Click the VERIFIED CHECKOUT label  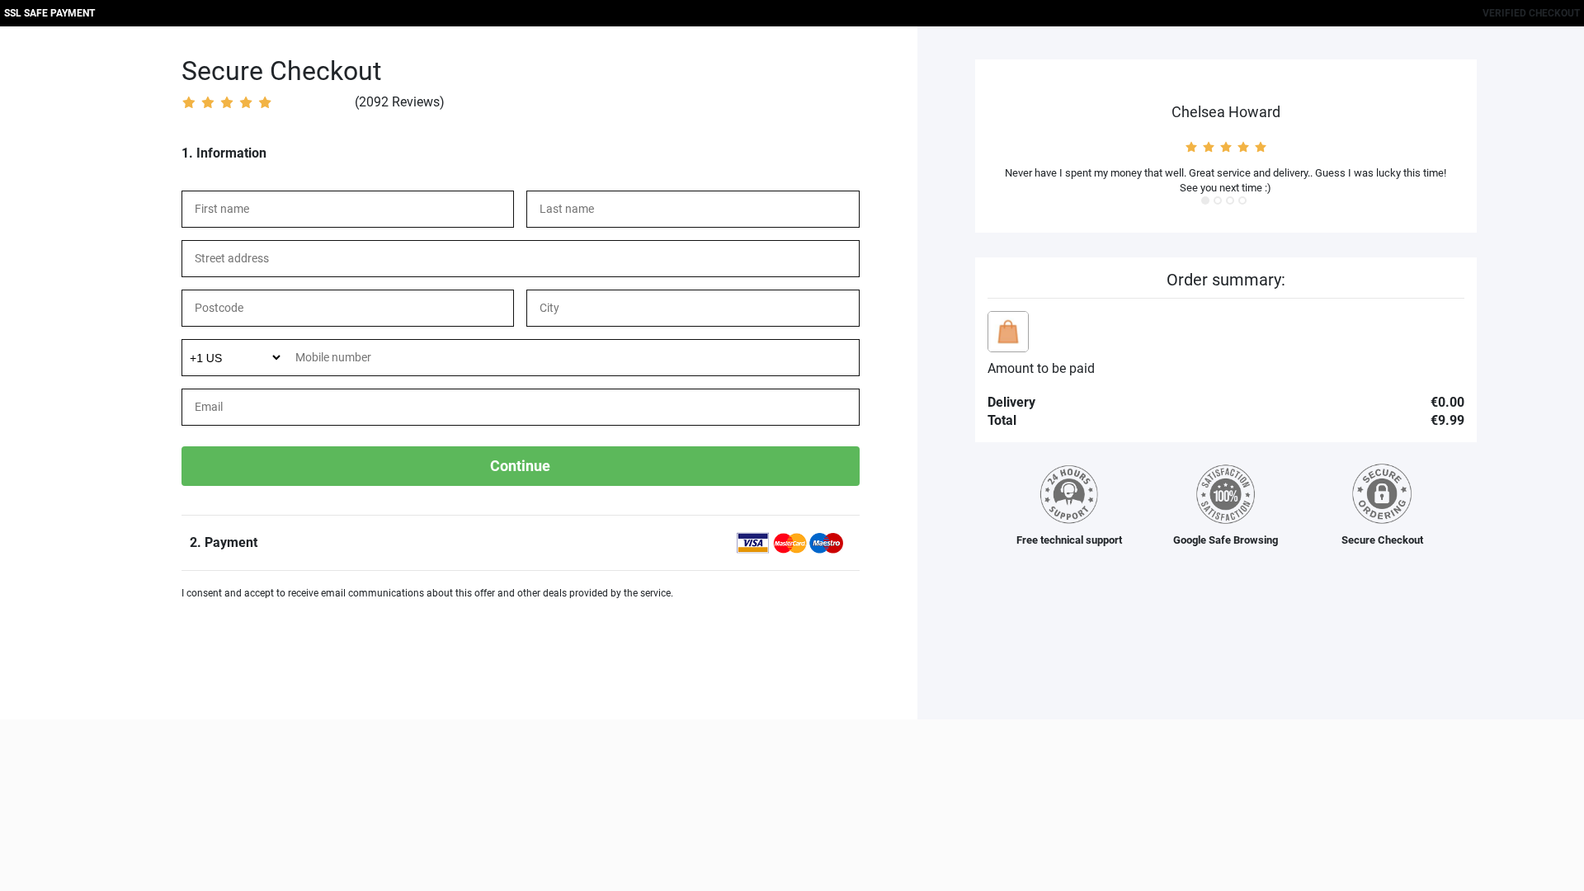coord(1531,13)
